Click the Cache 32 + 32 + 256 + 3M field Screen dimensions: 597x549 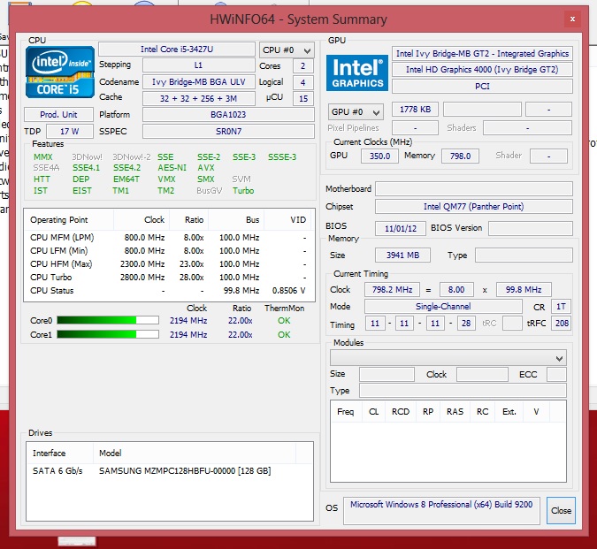click(199, 98)
